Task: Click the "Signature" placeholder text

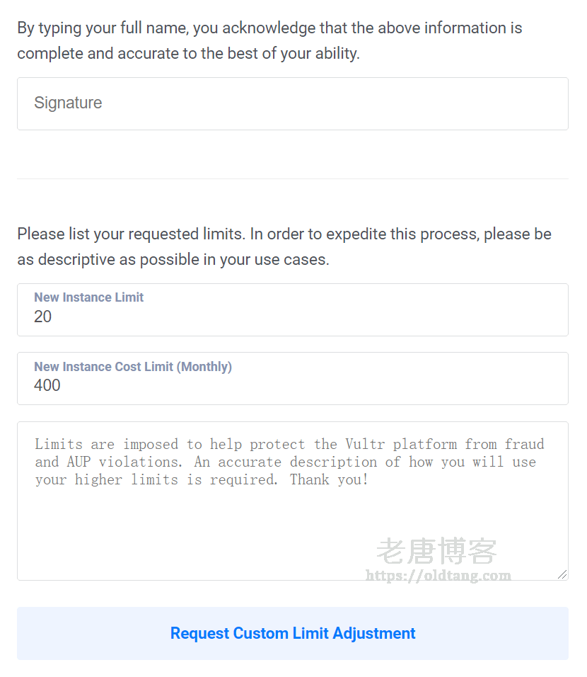Action: [68, 103]
